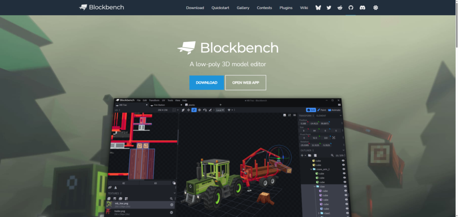This screenshot has height=217, width=458.
Task: Toggle the checkmark on mb_trac.png texture
Action: (172, 205)
